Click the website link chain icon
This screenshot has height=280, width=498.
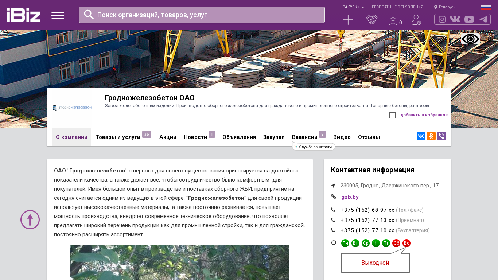333,197
